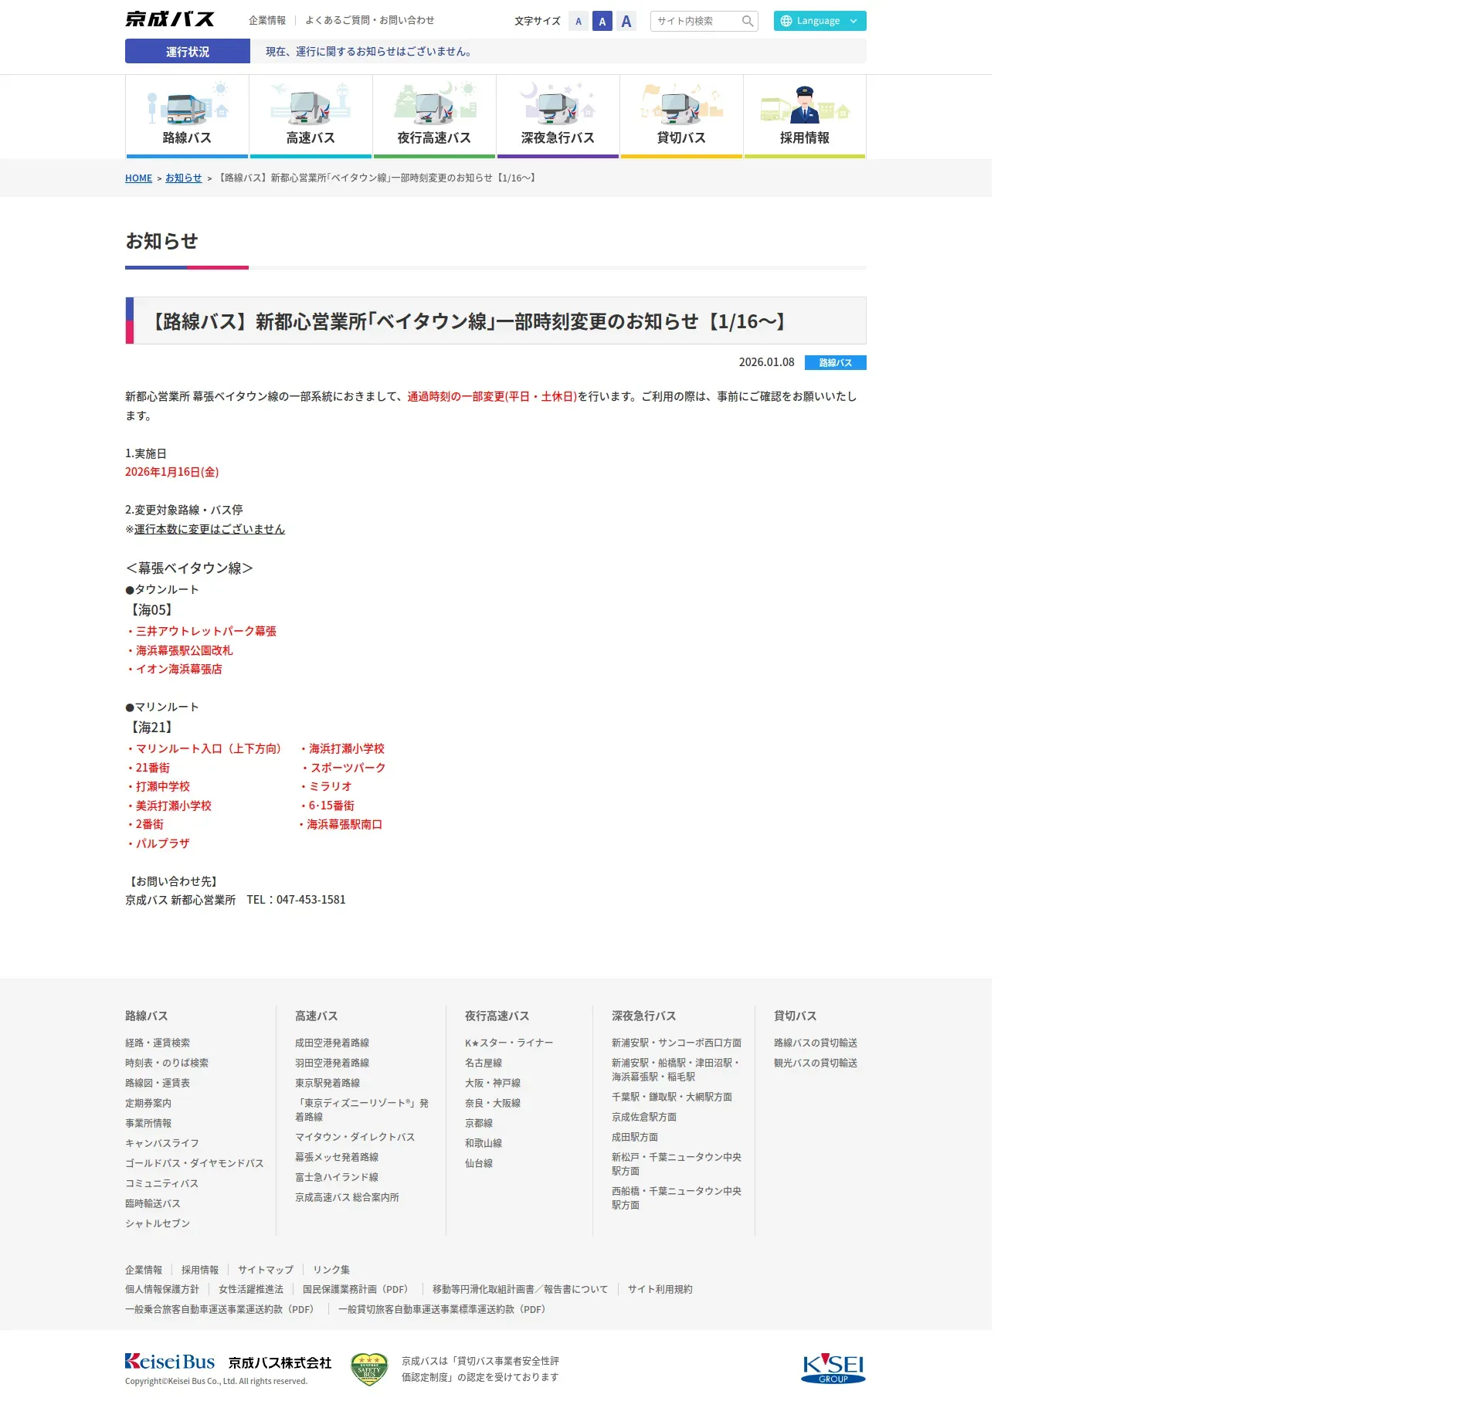The height and width of the screenshot is (1408, 1483).
Task: Open 時刻表・のりば検索 footer link
Action: click(167, 1063)
